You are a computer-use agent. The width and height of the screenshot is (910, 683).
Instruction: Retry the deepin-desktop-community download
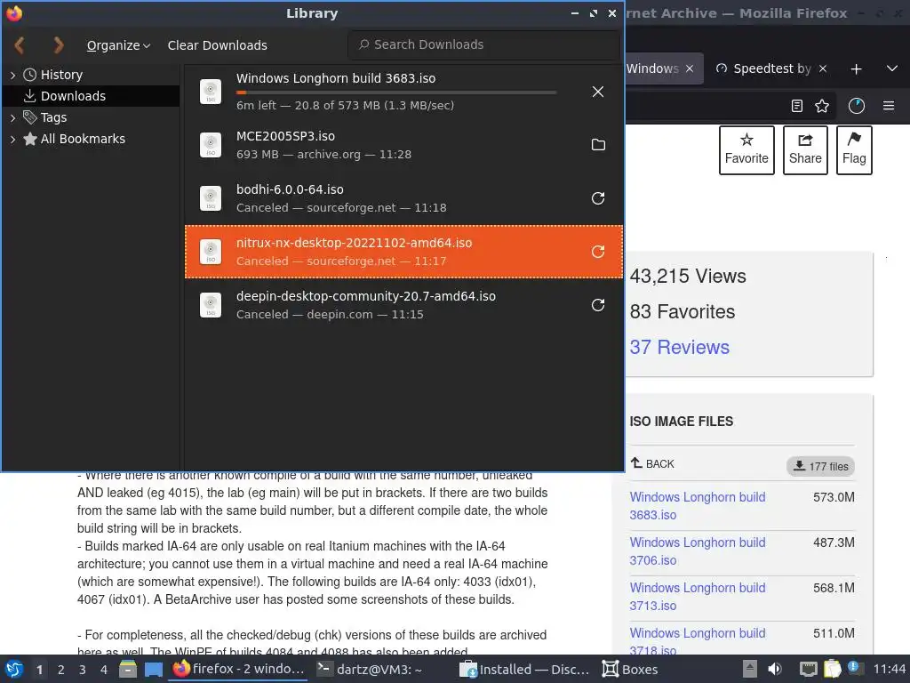[x=598, y=305]
